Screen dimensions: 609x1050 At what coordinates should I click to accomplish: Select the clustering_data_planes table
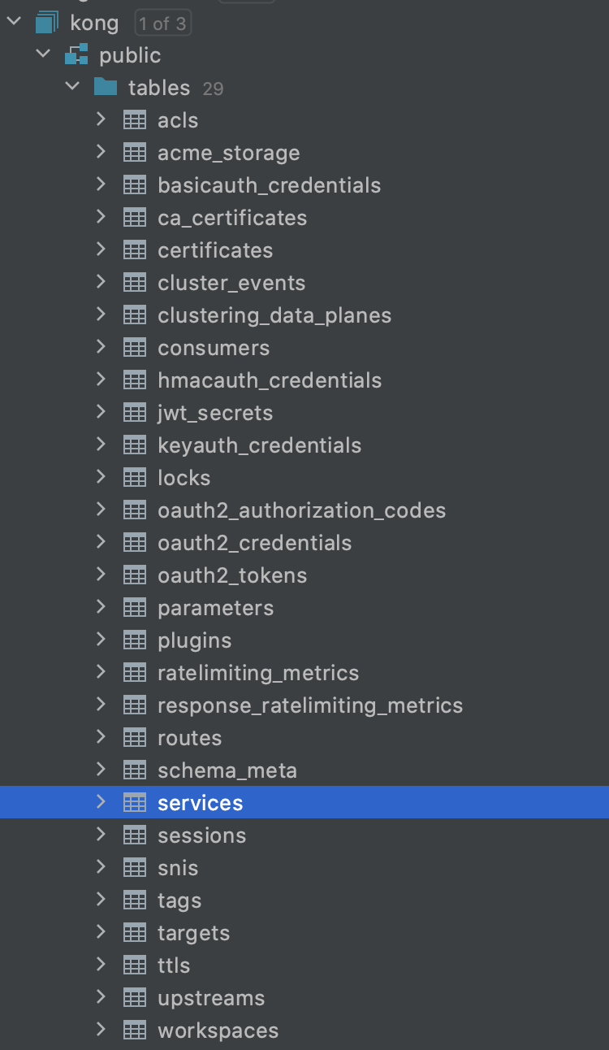274,315
